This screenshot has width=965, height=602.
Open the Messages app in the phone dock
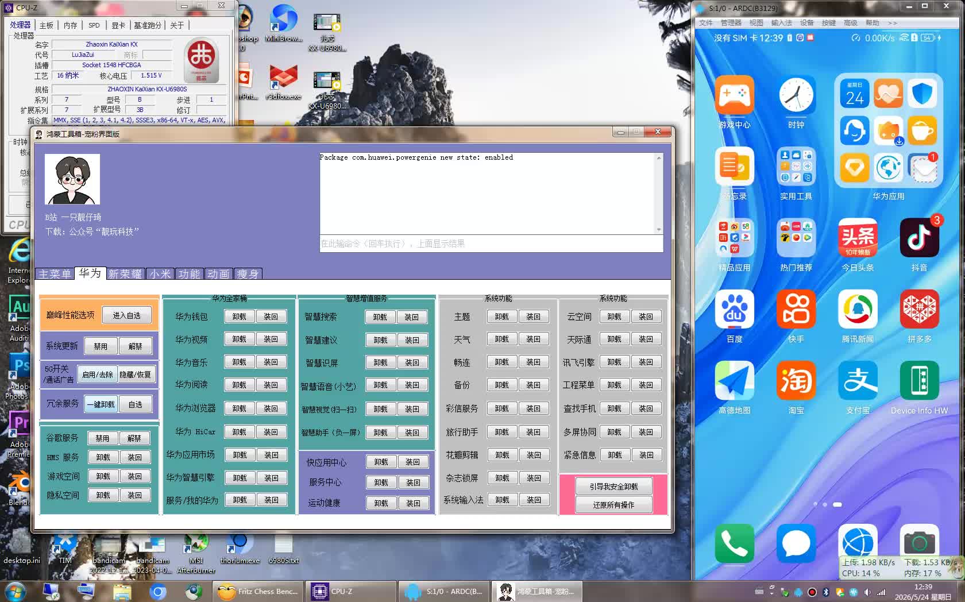coord(796,543)
